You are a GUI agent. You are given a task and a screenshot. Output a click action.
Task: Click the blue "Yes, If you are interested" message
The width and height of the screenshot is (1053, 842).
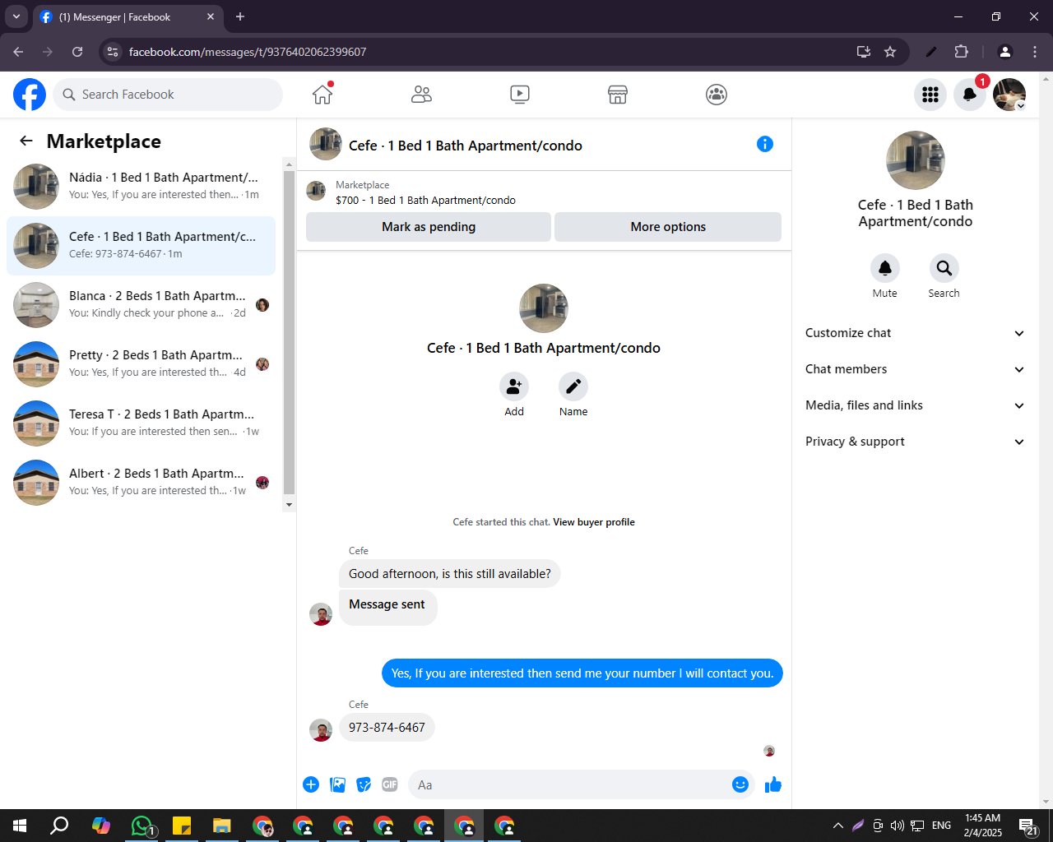coord(582,673)
